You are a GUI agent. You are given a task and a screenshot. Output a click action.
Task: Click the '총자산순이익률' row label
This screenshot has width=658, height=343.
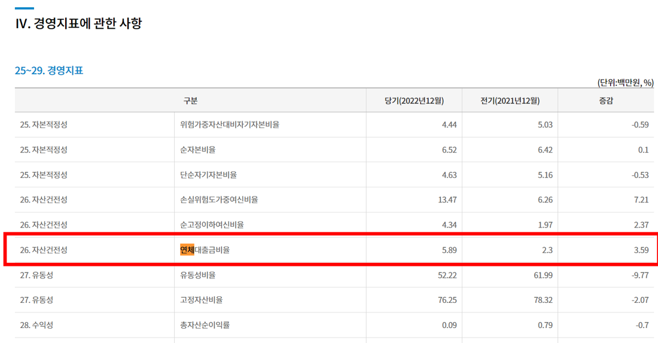[x=205, y=326]
